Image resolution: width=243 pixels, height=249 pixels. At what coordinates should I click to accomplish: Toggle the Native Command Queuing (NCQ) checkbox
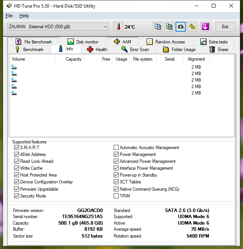point(116,189)
